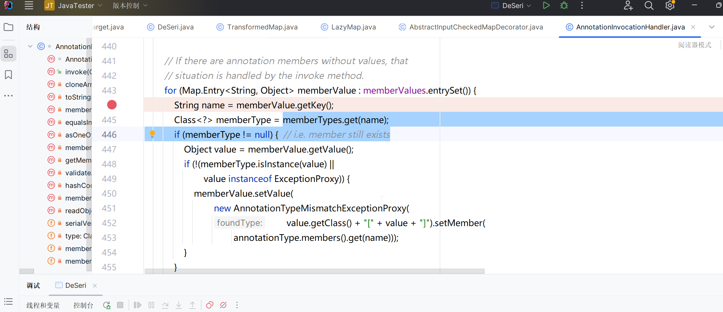Click the editor horizontal scrollbar
Image resolution: width=723 pixels, height=312 pixels.
click(x=314, y=271)
